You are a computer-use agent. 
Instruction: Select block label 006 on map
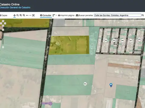point(122,40)
